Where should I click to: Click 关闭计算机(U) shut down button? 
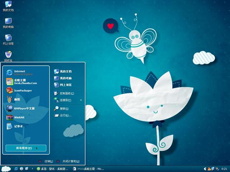[68, 161]
